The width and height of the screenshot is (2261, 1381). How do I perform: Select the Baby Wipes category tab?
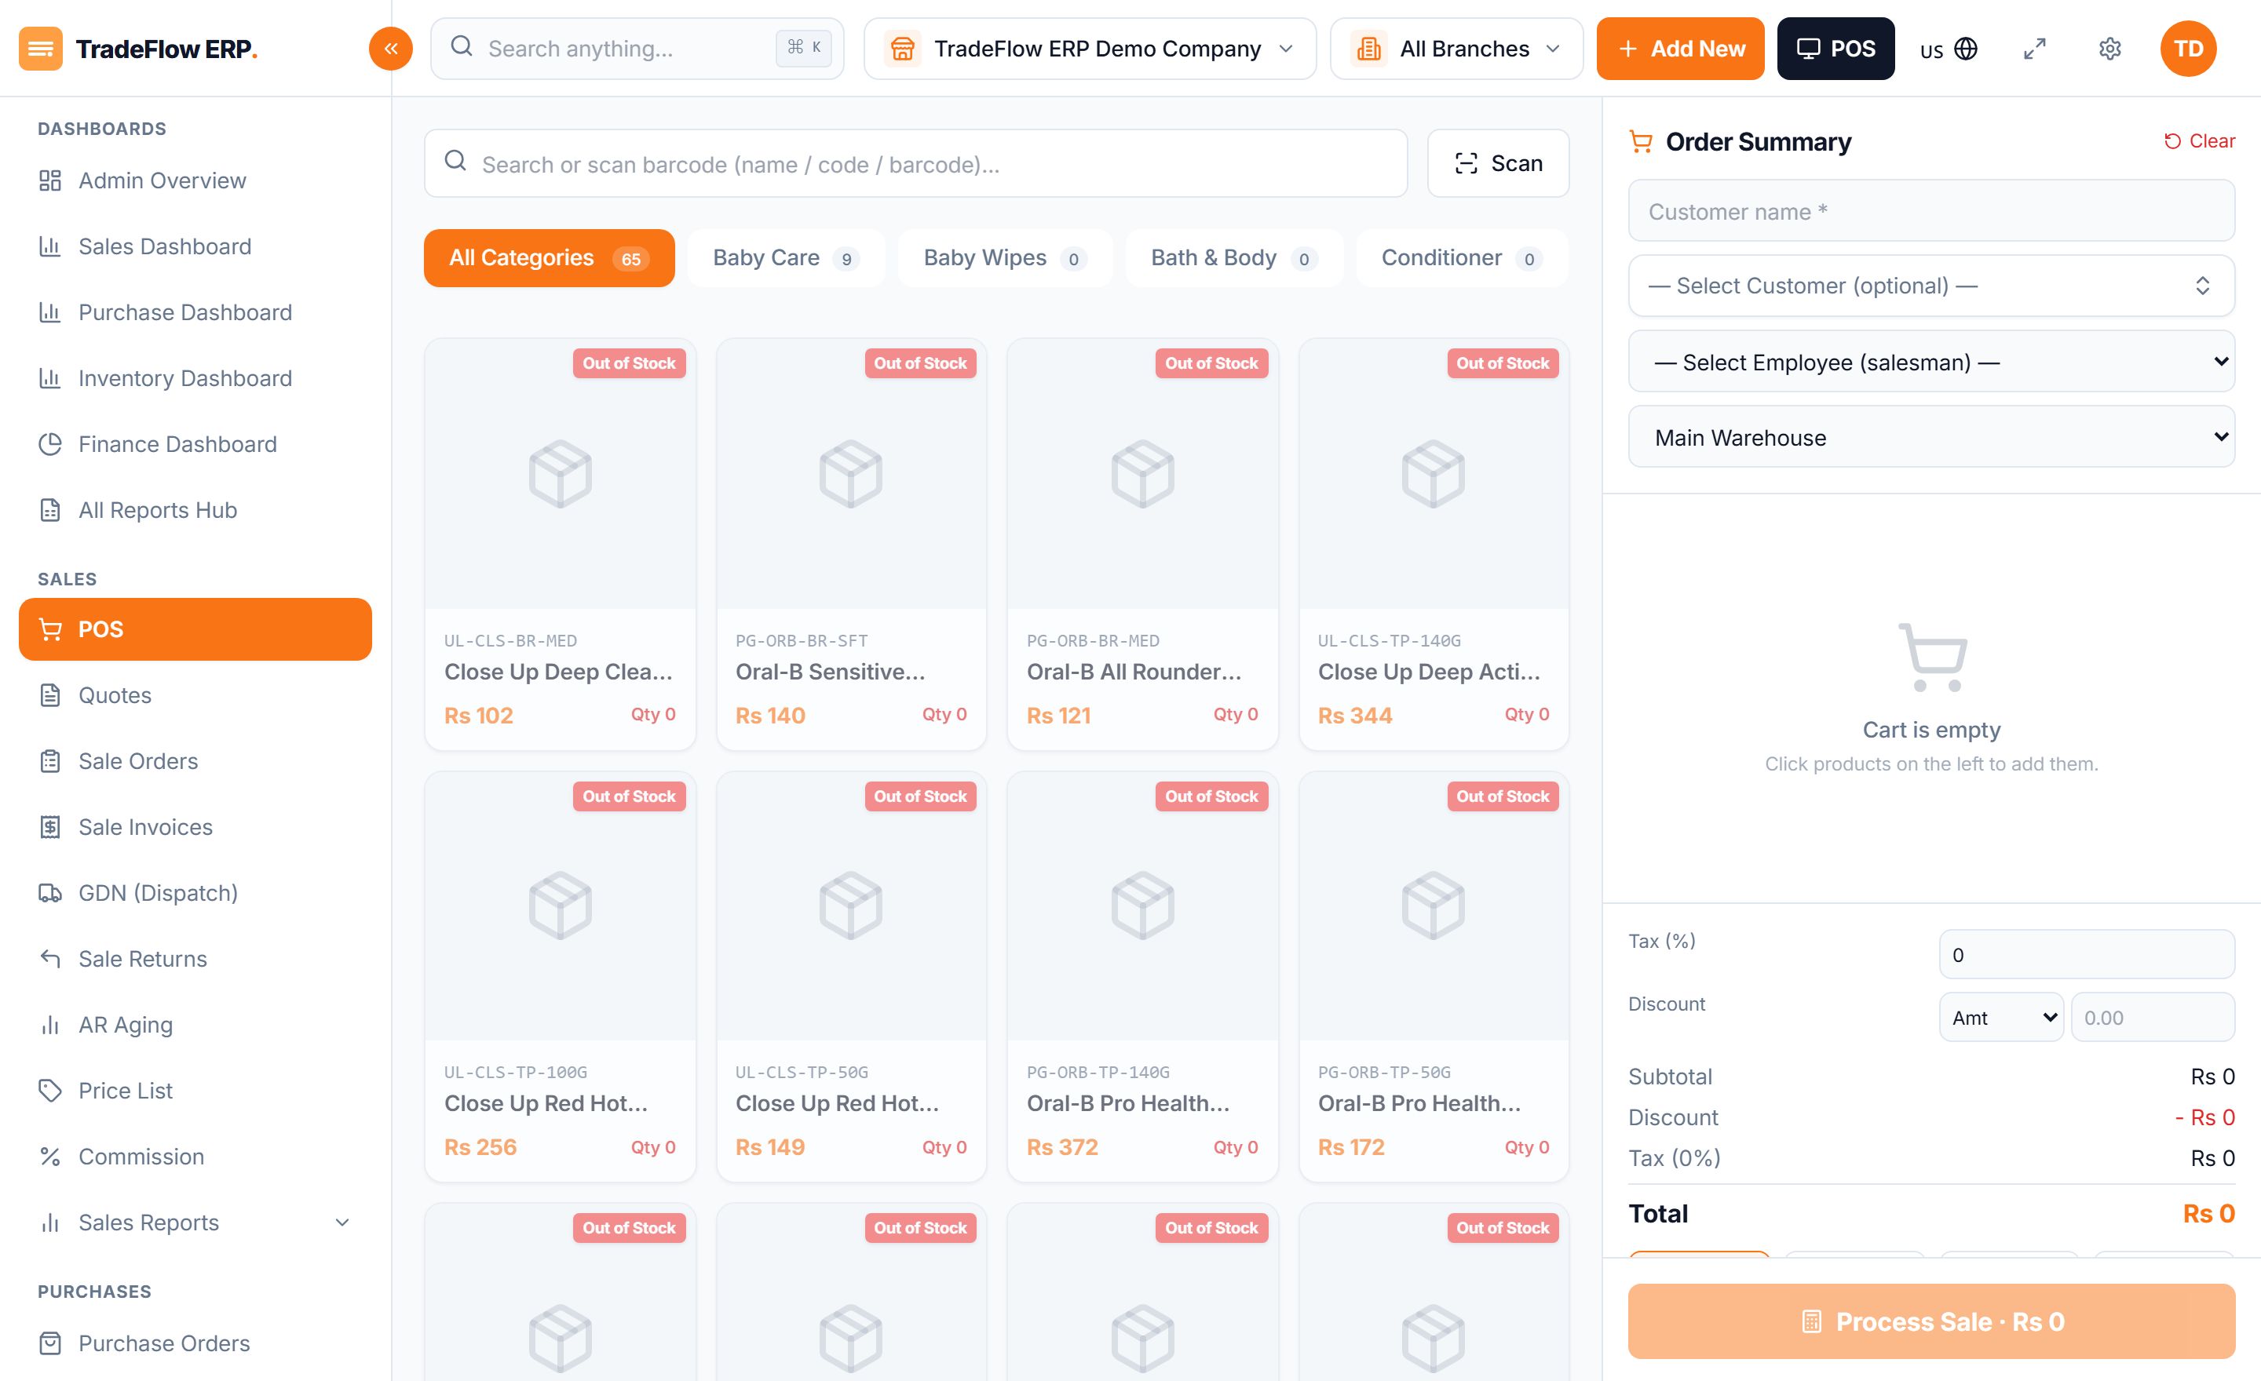tap(1005, 257)
